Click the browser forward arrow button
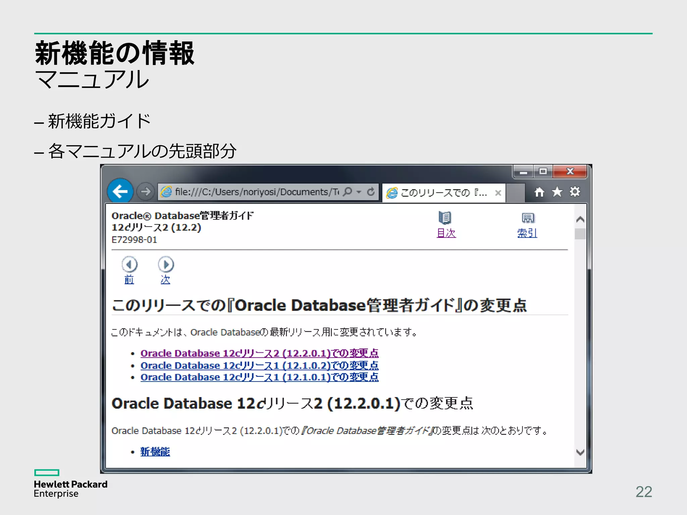The width and height of the screenshot is (687, 515). (x=146, y=192)
